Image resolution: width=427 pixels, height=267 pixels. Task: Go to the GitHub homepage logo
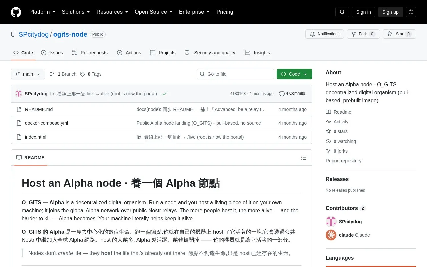point(16,12)
